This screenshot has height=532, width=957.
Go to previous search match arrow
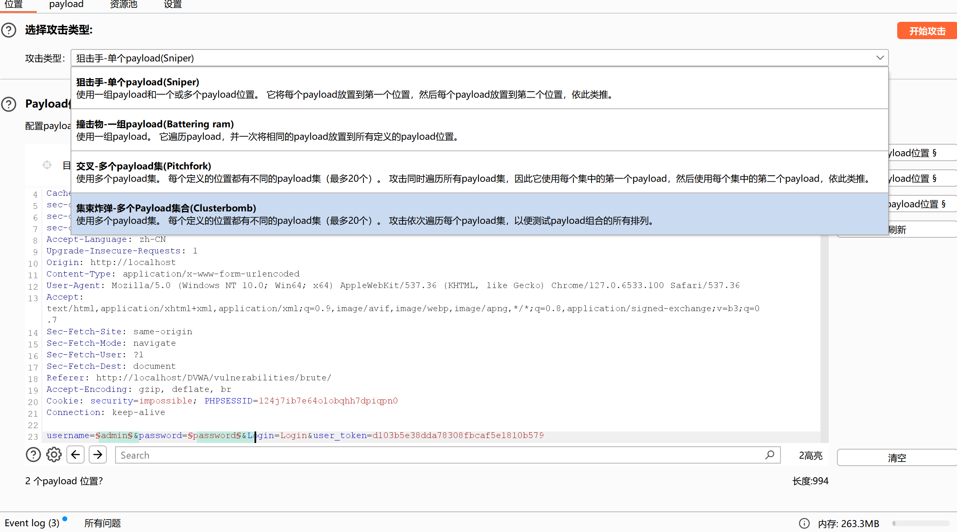click(75, 455)
